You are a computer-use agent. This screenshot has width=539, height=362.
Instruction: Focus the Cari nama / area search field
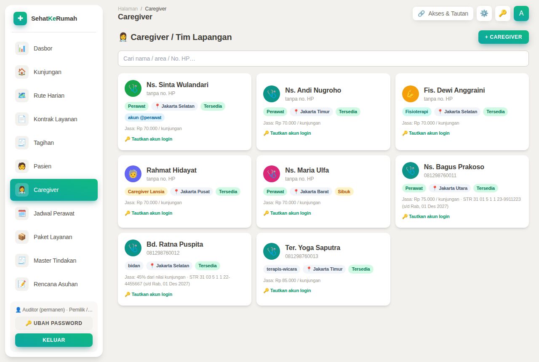(x=323, y=59)
